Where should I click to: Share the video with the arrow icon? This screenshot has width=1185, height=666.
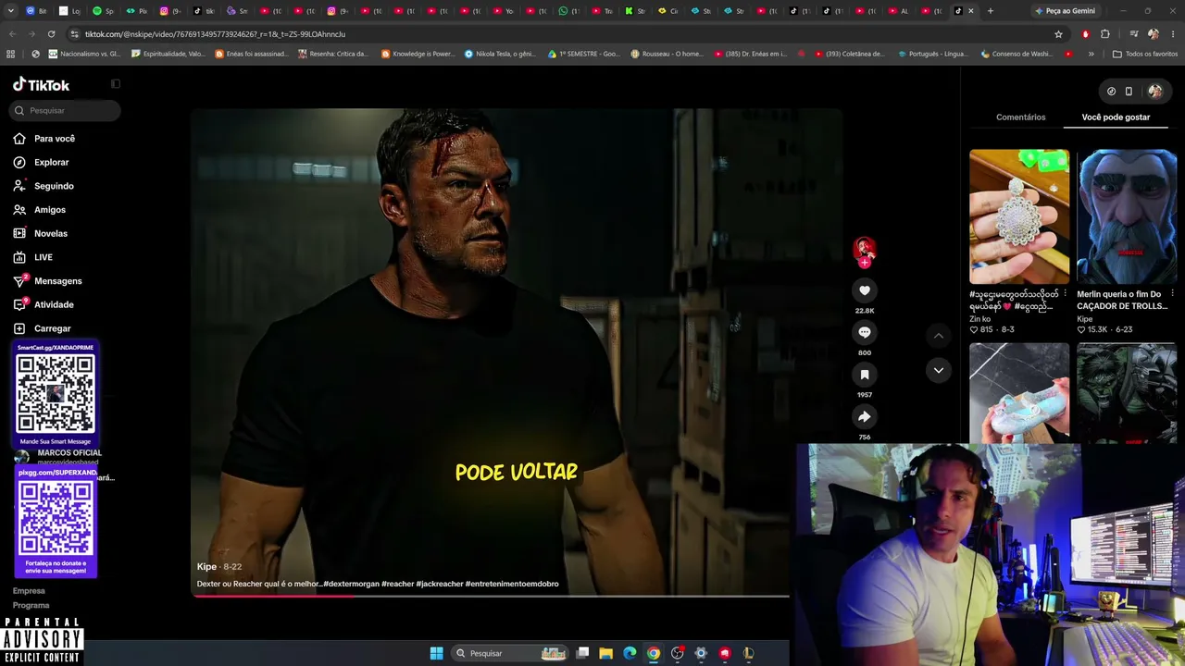(865, 416)
